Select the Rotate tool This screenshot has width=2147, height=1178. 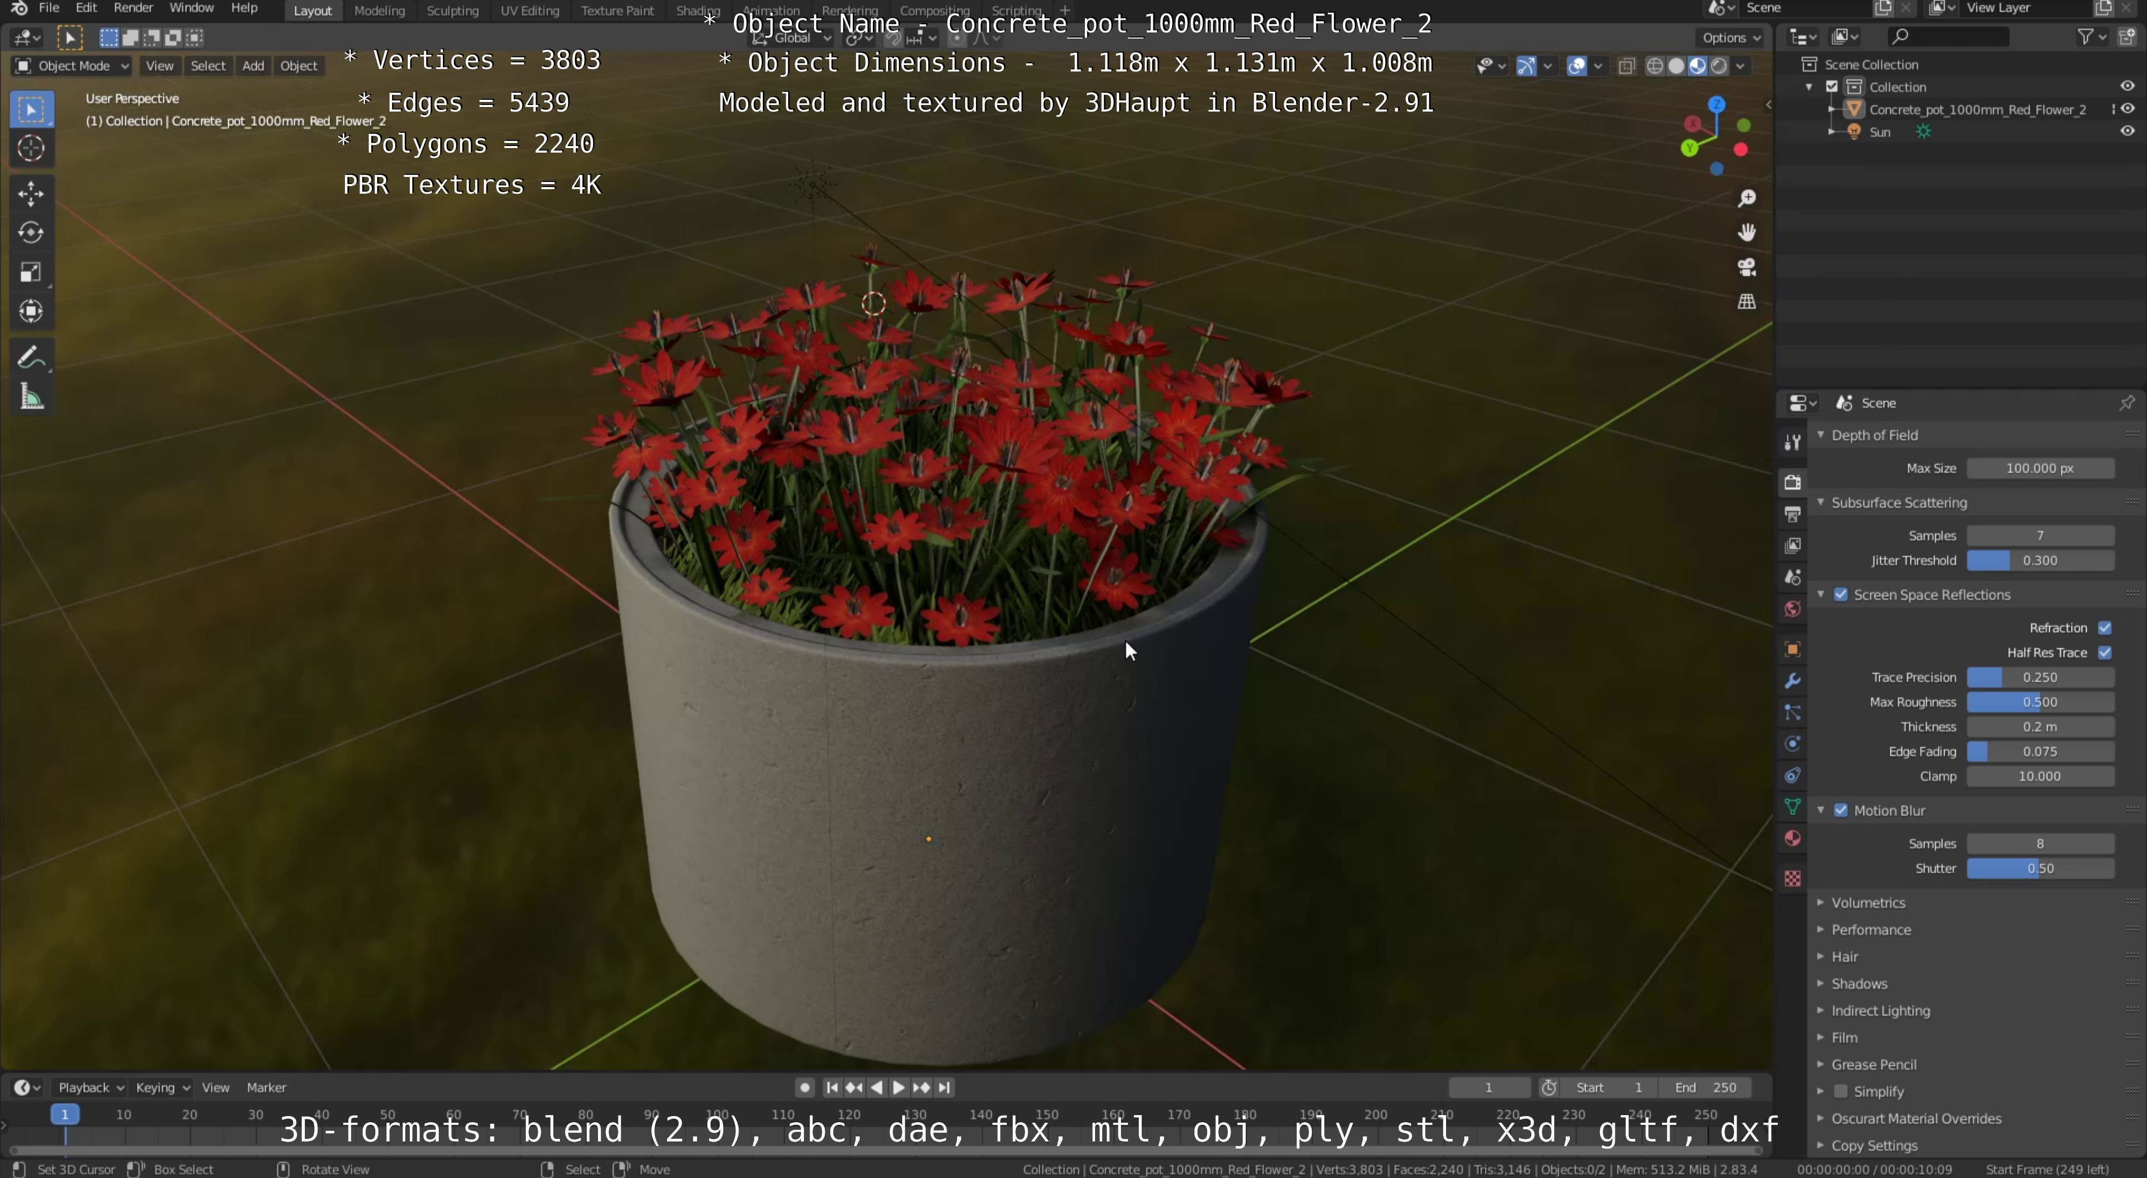pos(31,232)
